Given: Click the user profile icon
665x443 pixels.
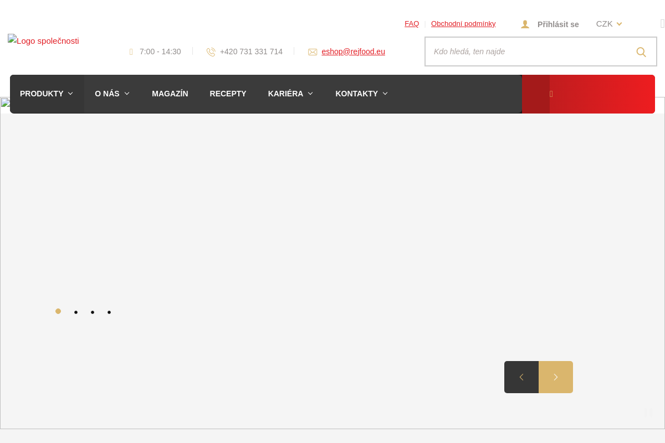Looking at the screenshot, I should (x=525, y=24).
